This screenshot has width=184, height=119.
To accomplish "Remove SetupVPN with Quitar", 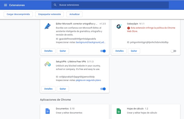I will (x=63, y=89).
